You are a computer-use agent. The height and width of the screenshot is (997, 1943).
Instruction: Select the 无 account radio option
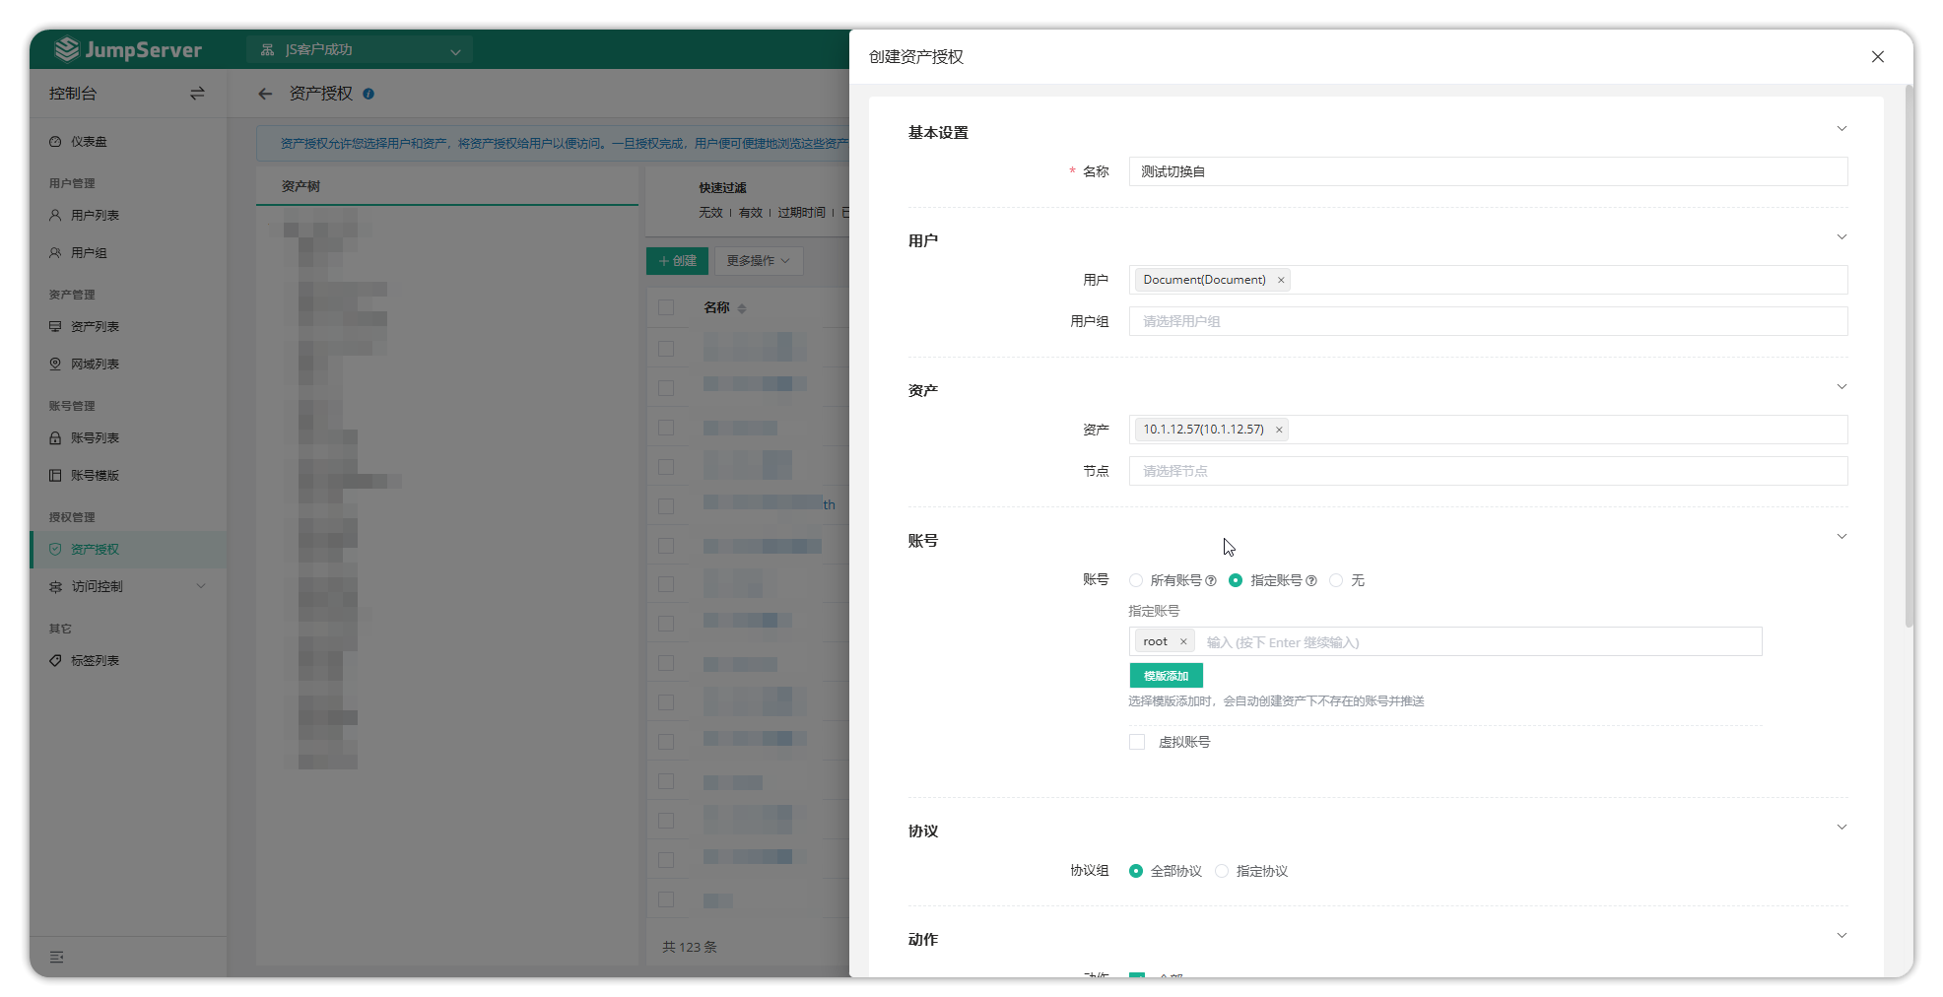pos(1336,581)
